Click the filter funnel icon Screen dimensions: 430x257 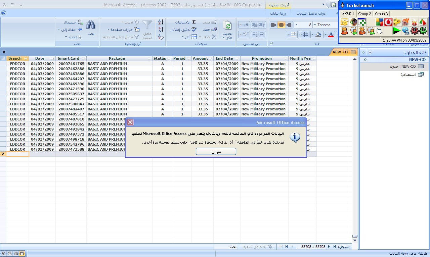click(147, 25)
